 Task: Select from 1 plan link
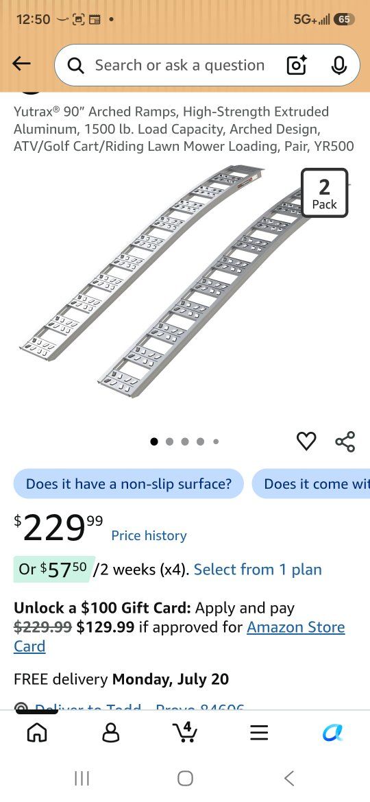point(258,569)
